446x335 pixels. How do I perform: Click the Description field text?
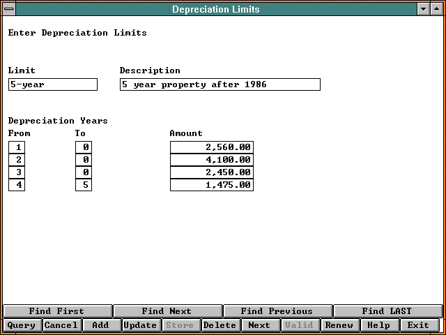(x=220, y=84)
